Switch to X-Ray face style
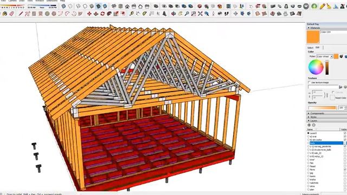 click(x=63, y=6)
